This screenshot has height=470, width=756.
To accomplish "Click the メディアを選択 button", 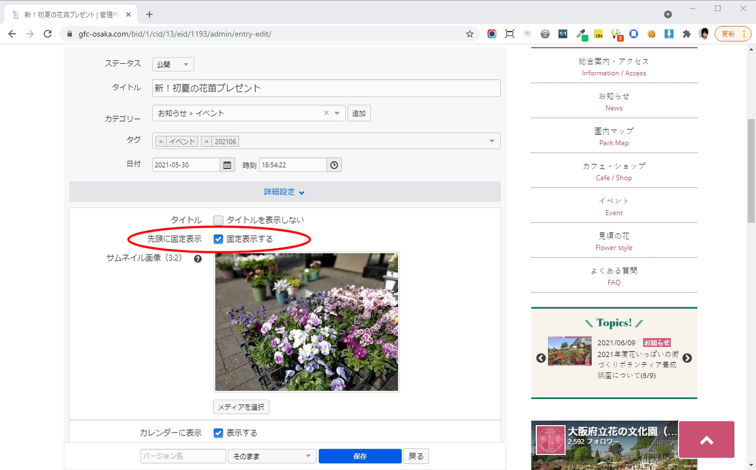I will 241,407.
